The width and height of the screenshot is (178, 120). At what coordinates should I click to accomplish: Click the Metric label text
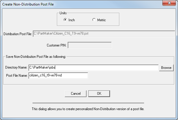pyautogui.click(x=101, y=20)
